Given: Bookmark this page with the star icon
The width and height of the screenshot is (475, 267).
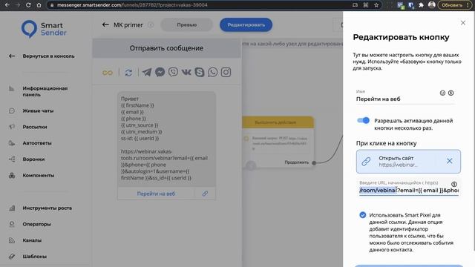Looking at the screenshot, I should 376,5.
